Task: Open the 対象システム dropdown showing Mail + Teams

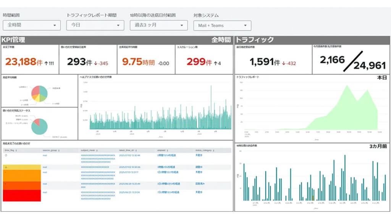Action: [223, 26]
